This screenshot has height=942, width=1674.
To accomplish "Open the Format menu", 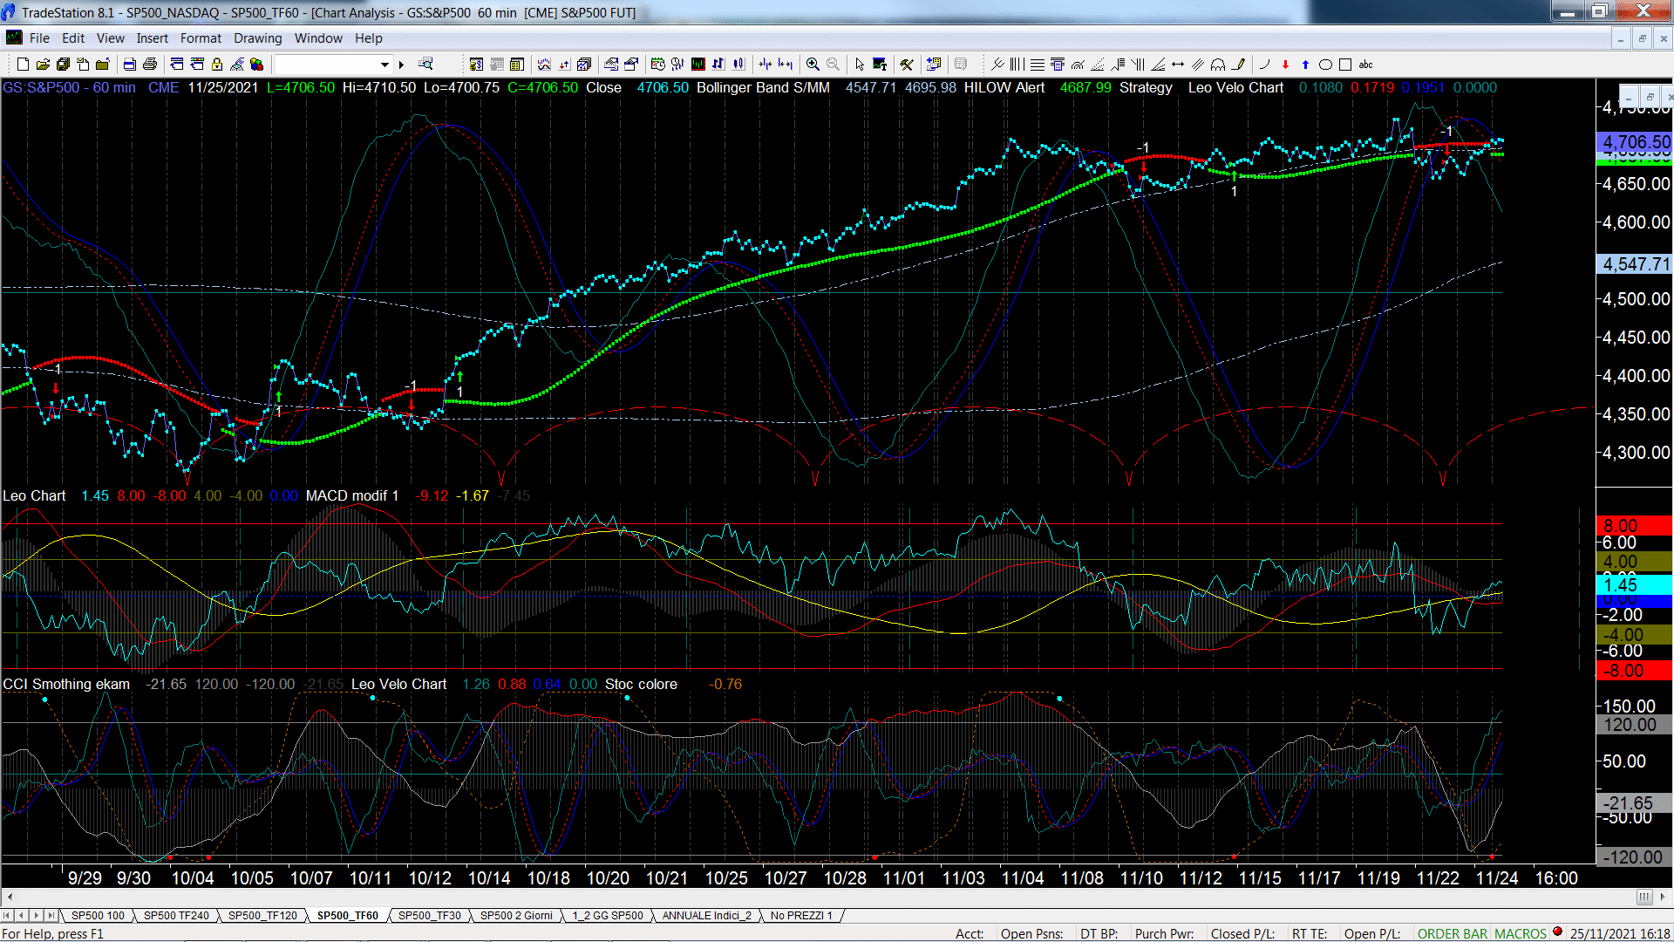I will tap(201, 38).
